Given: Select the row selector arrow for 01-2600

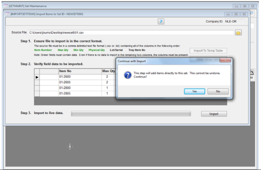Looking at the screenshot, I should (x=37, y=77).
